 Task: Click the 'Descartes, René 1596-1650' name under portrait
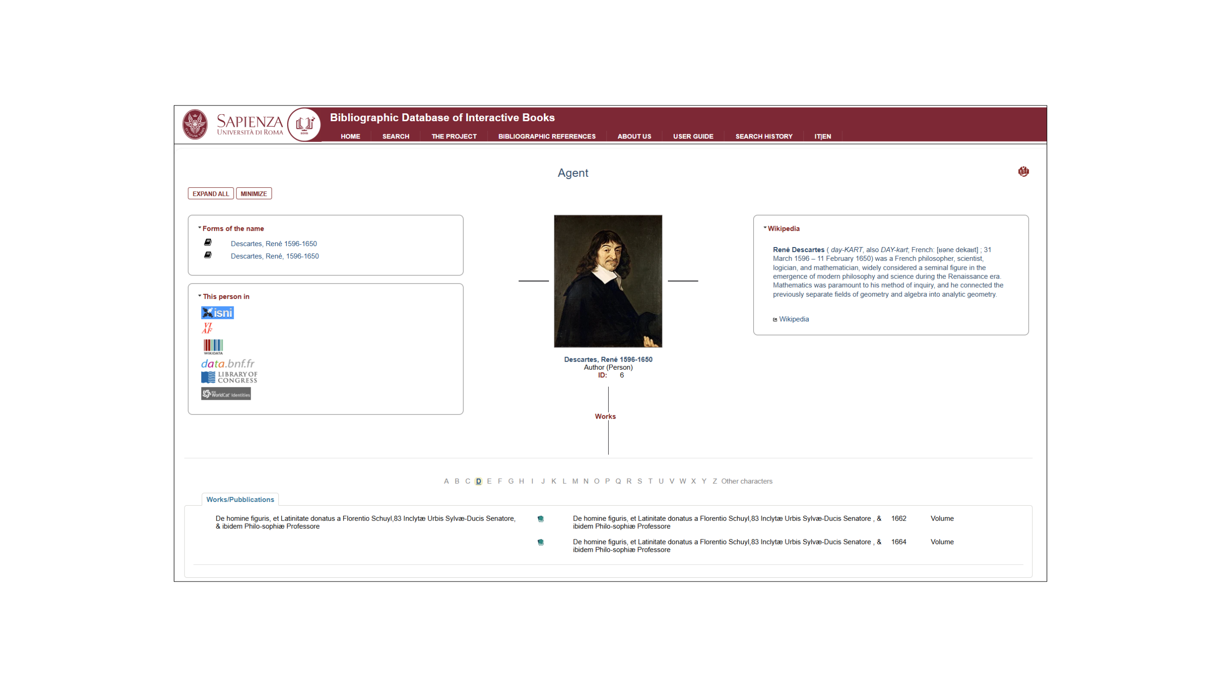[608, 359]
